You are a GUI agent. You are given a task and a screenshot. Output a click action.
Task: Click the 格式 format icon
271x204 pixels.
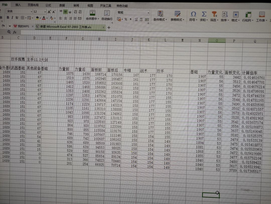pos(236,15)
